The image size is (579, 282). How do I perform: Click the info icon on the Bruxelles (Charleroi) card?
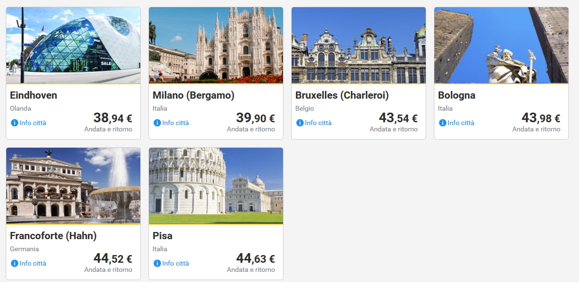click(300, 123)
